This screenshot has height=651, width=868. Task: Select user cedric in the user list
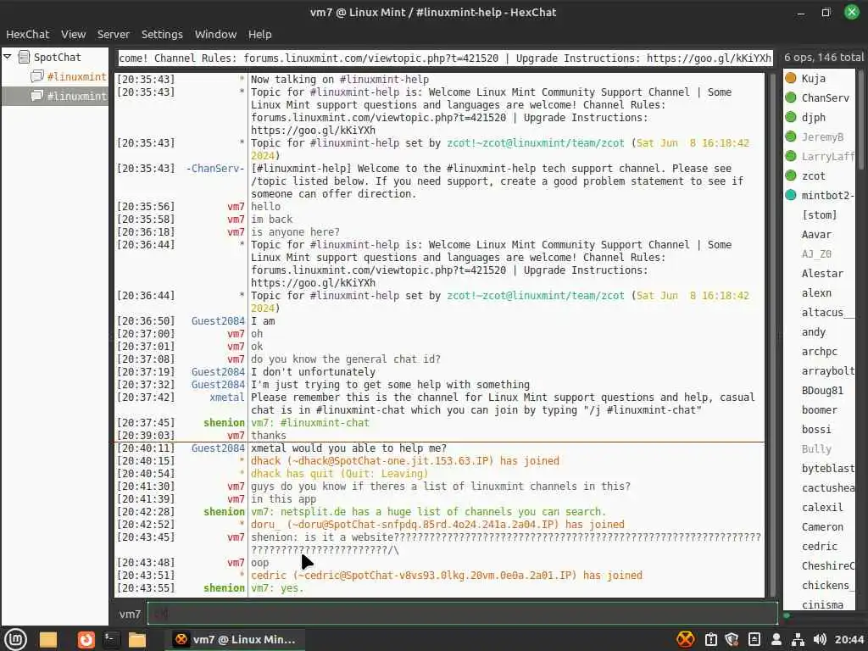pyautogui.click(x=820, y=546)
